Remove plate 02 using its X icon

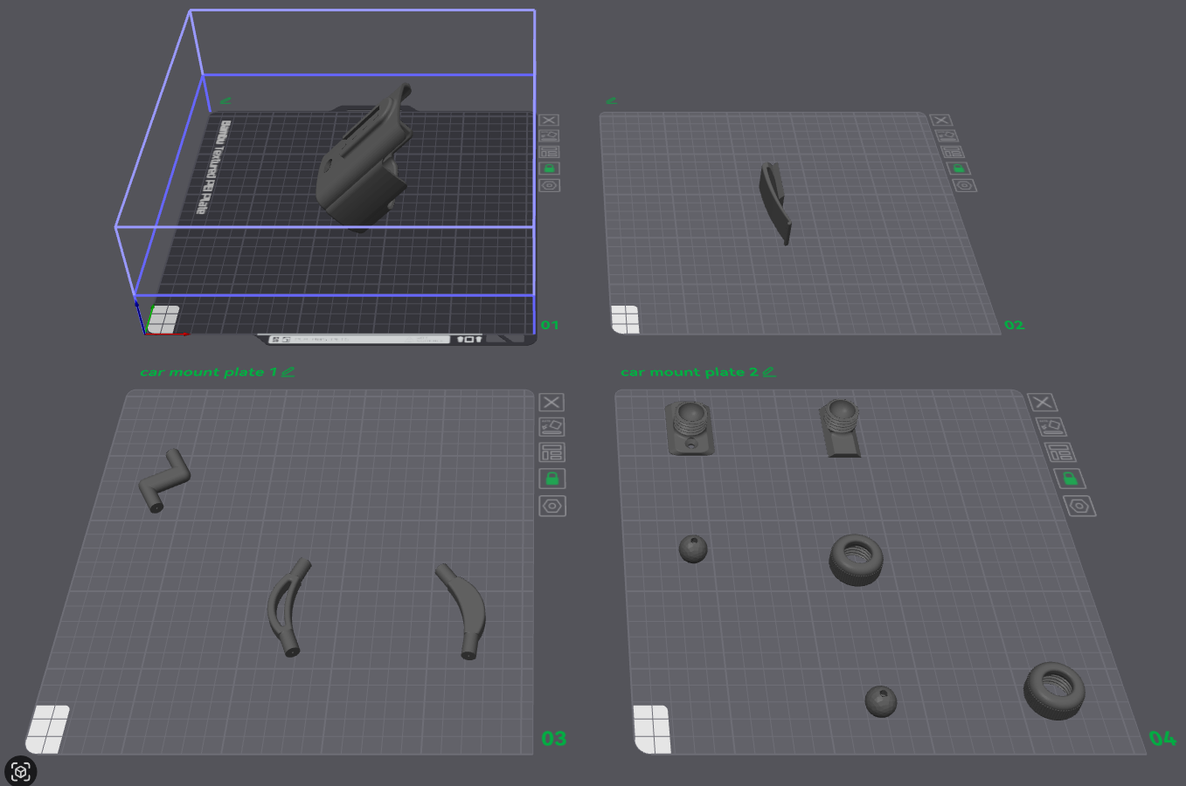tap(941, 121)
